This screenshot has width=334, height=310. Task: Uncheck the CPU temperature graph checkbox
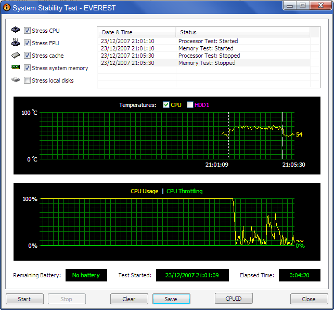(x=166, y=104)
